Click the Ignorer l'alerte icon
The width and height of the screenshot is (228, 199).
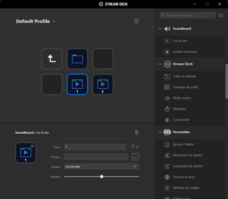(x=167, y=144)
